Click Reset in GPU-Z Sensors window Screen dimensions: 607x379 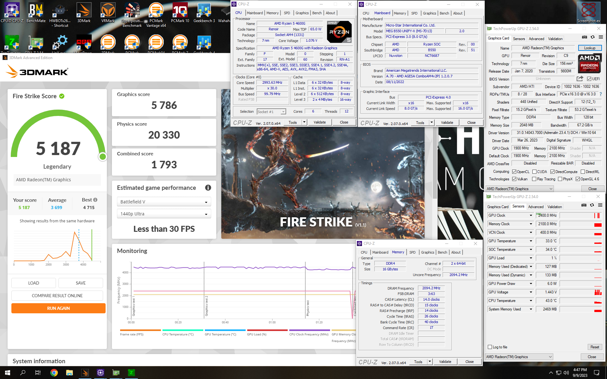point(595,347)
